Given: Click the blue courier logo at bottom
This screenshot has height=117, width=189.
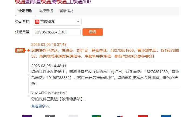Looking at the screenshot, I should click(166, 116).
